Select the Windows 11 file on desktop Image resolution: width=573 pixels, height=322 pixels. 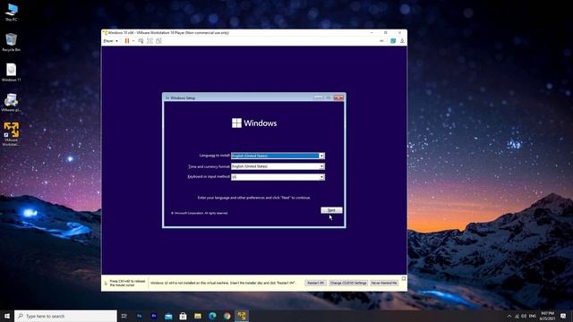tap(11, 72)
